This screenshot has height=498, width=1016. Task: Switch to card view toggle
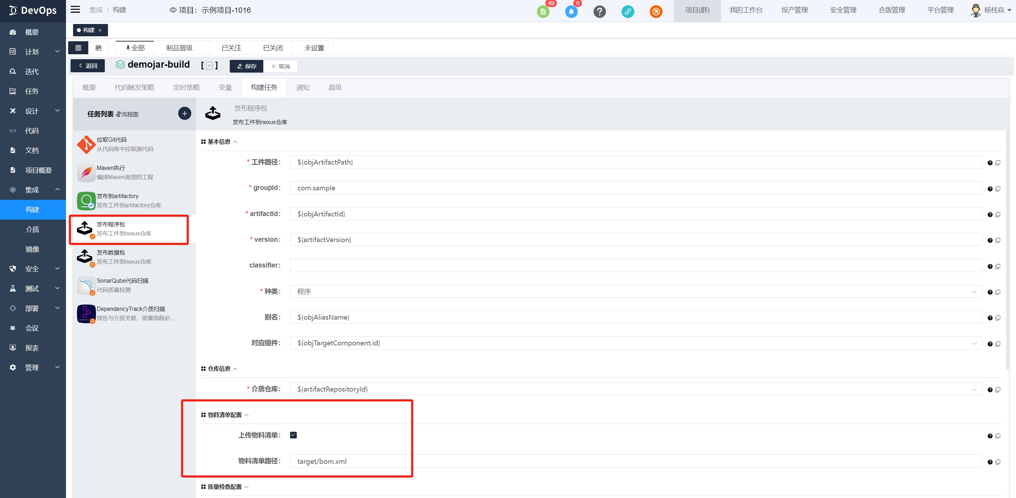pyautogui.click(x=98, y=48)
